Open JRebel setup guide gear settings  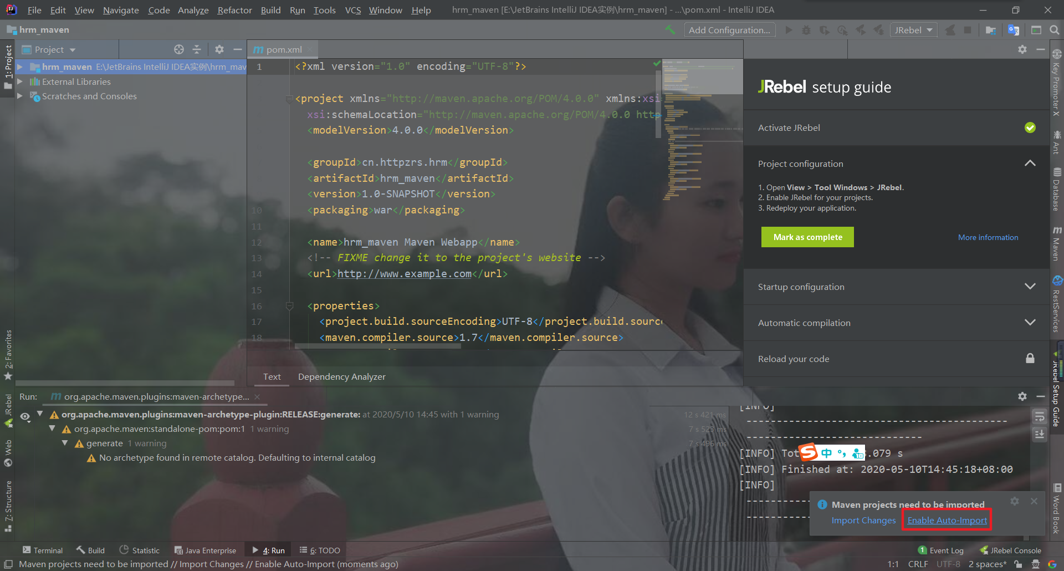[1022, 49]
